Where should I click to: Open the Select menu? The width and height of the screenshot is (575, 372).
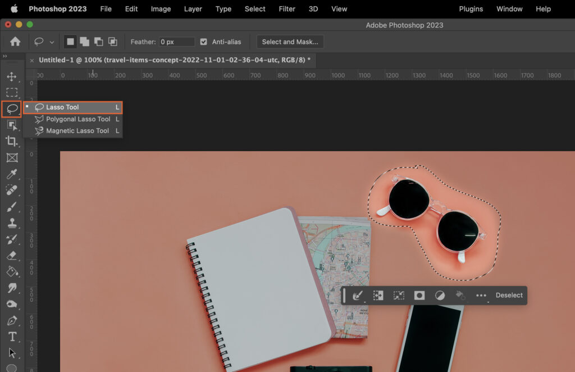click(254, 8)
